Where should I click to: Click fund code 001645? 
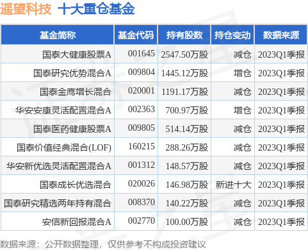tap(142, 53)
